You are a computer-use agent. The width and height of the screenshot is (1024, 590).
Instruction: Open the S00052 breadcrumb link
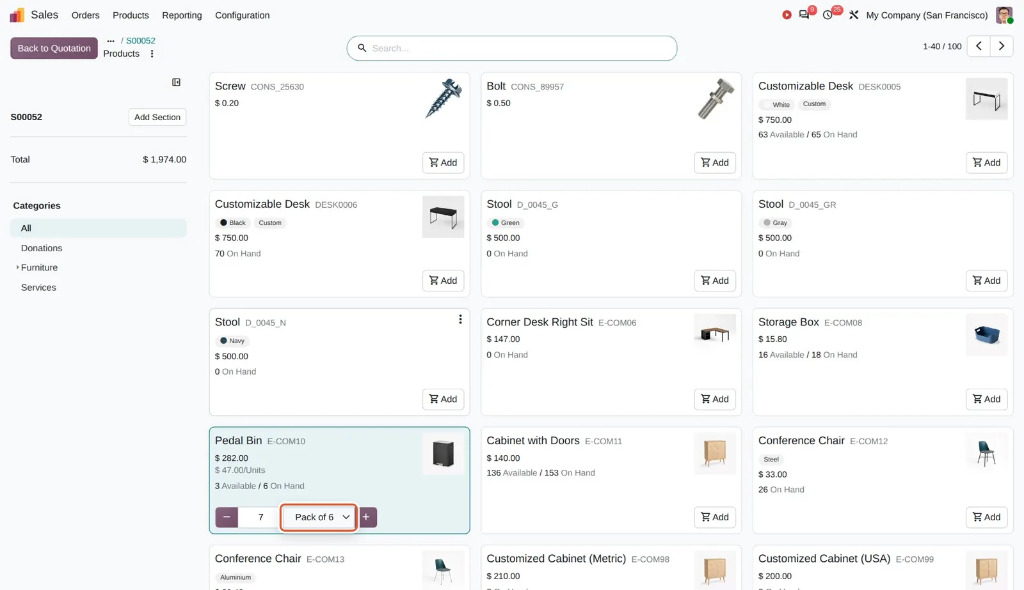tap(141, 40)
